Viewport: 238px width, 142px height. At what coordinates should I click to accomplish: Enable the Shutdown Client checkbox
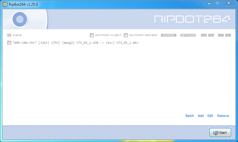(x=92, y=35)
